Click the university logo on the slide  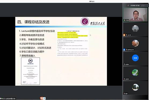[x=85, y=21]
